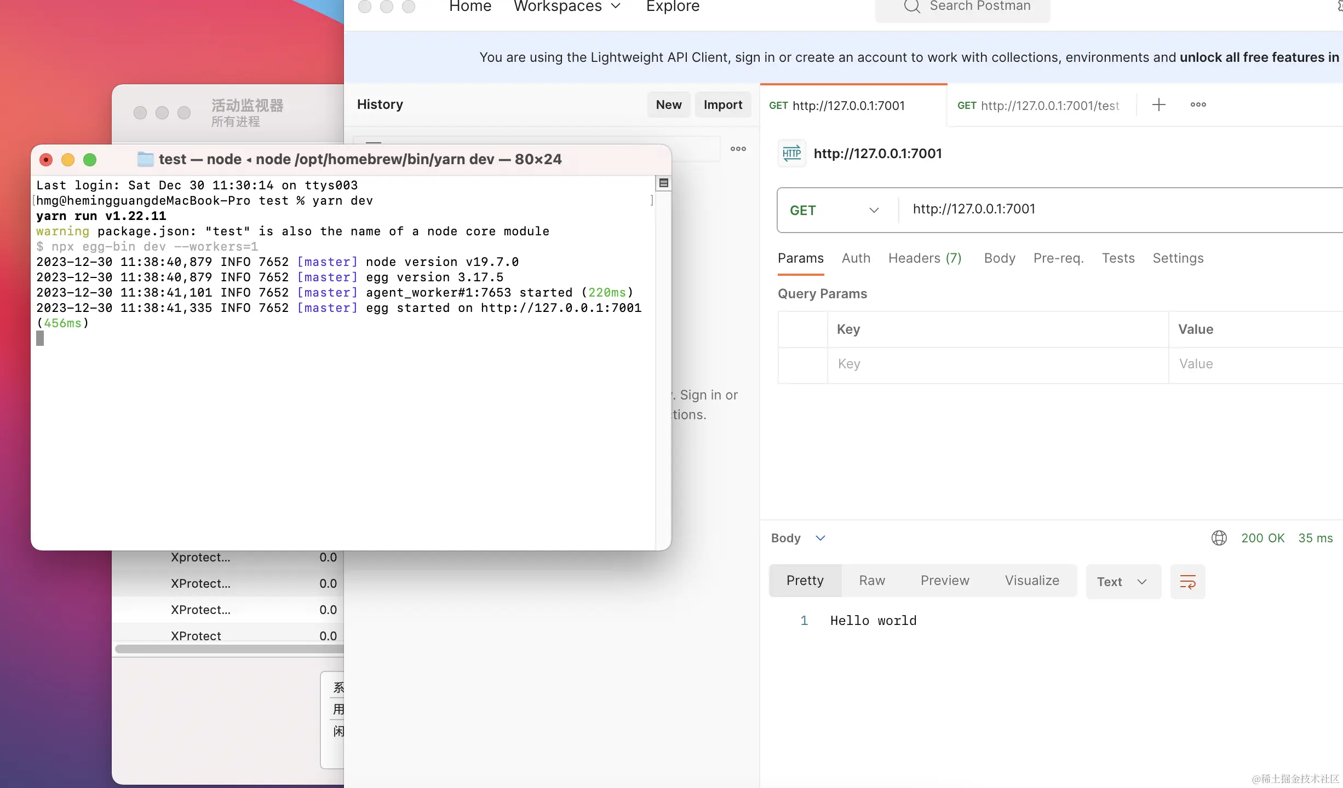Open the Workspaces dropdown menu
The height and width of the screenshot is (788, 1343).
(567, 7)
